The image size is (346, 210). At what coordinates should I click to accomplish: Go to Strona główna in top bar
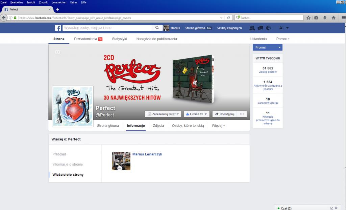tap(198, 28)
